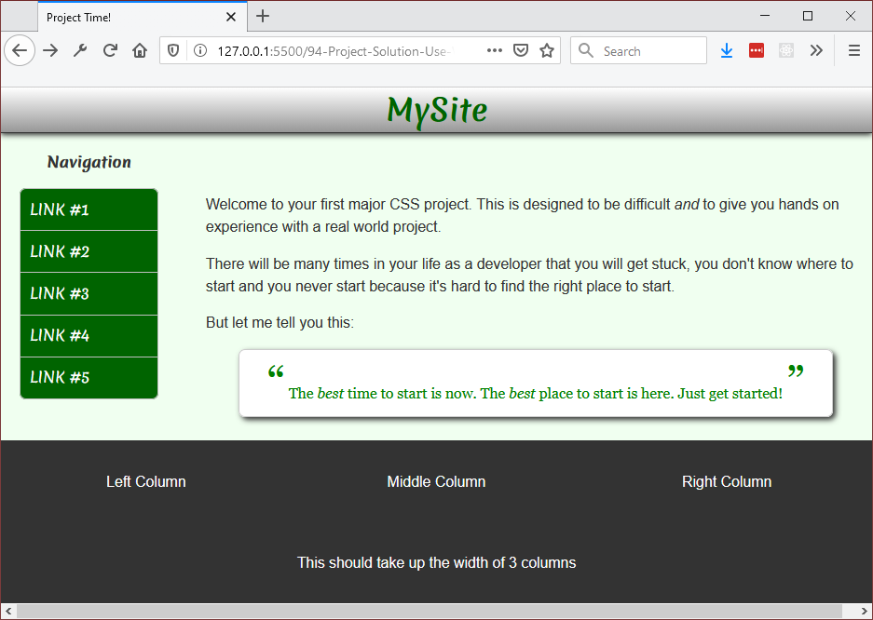Image resolution: width=873 pixels, height=620 pixels.
Task: Open a new tab with plus button
Action: point(263,16)
